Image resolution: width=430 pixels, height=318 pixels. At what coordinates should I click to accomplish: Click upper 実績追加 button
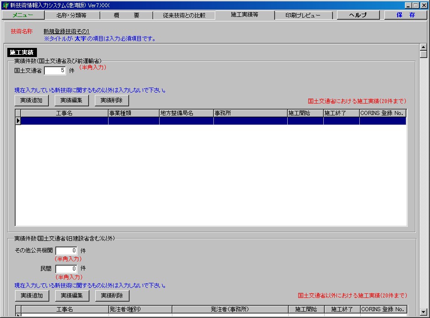tap(31, 100)
